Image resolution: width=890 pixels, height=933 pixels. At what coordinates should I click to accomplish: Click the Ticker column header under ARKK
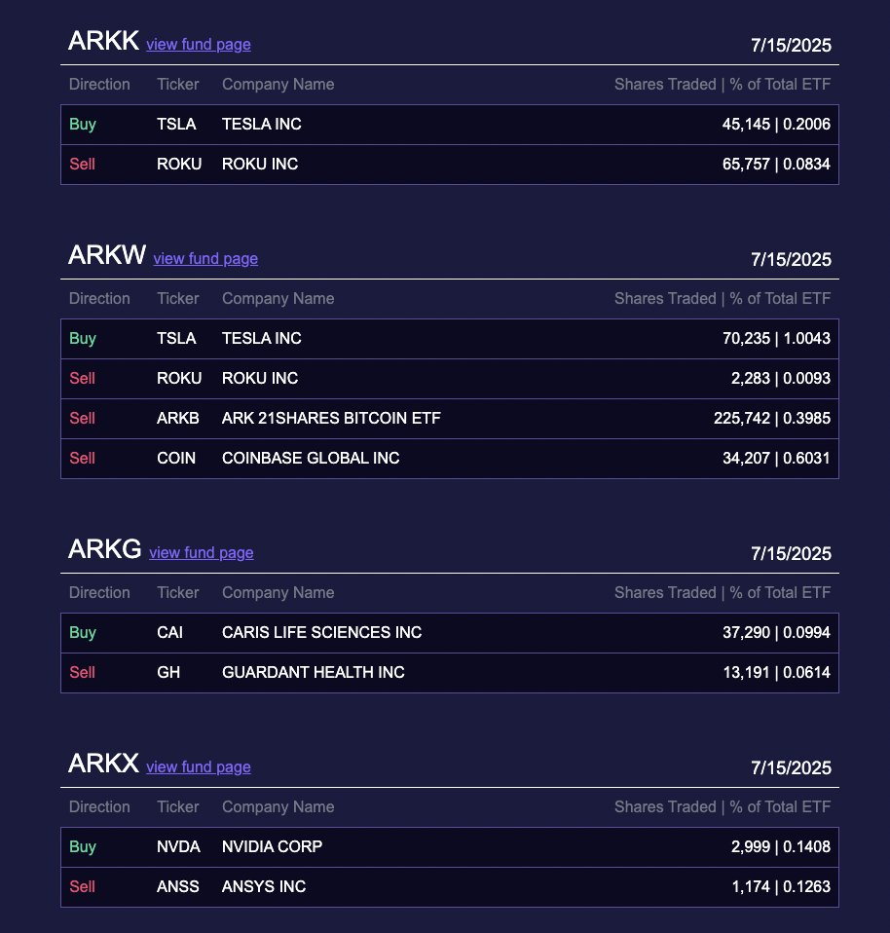point(178,85)
